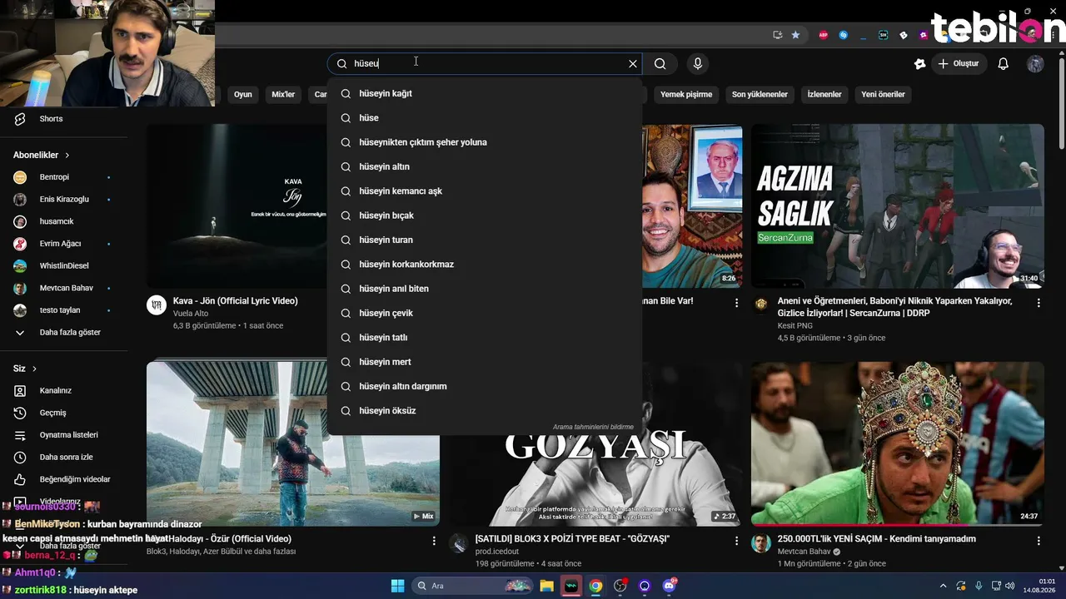
Task: Click the prod.icedout channel avatar
Action: click(459, 543)
